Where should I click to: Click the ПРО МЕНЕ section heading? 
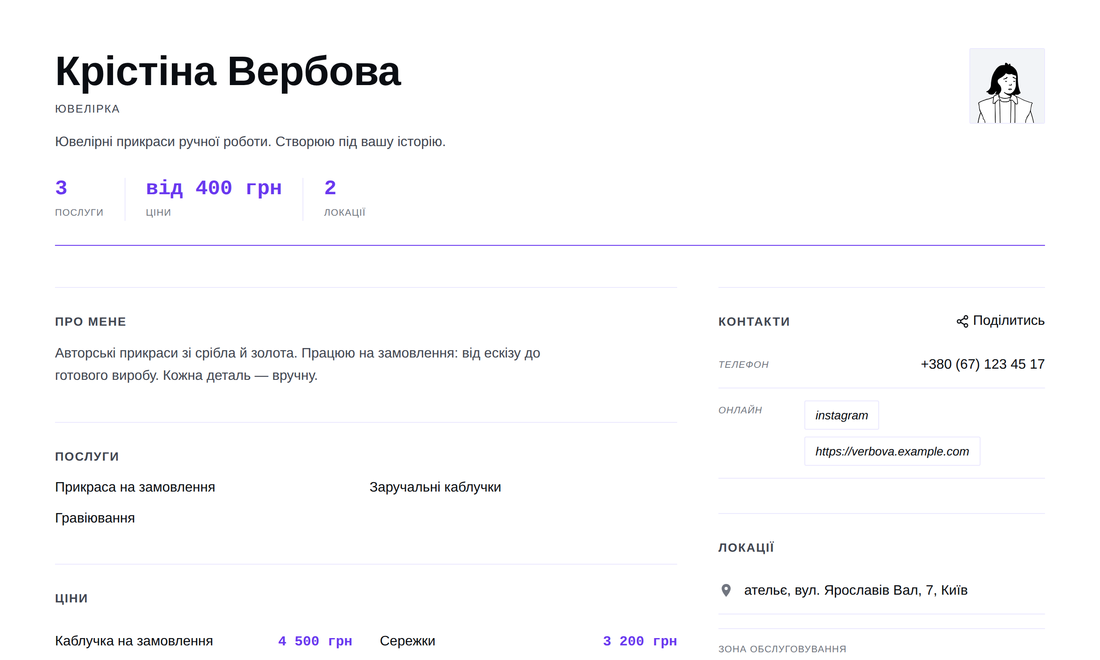click(x=91, y=321)
